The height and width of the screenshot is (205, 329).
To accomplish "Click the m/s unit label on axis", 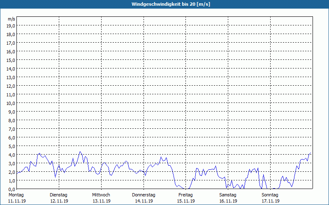I will click(12, 19).
